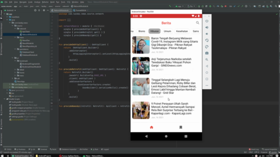
Task: Select the Umum category chip
Action: click(167, 31)
